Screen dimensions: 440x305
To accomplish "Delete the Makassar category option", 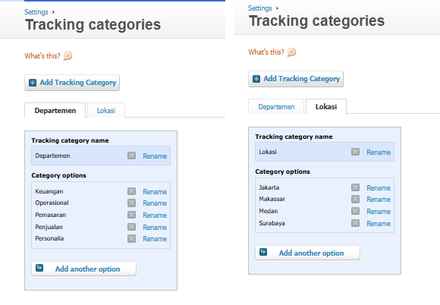I will [355, 200].
